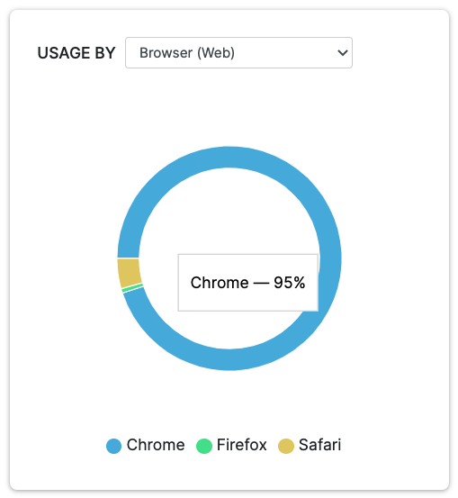This screenshot has height=498, width=458.
Task: Click the USAGE BY label
Action: pos(76,53)
